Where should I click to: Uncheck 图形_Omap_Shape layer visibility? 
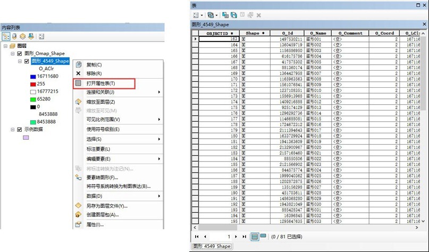coord(19,53)
